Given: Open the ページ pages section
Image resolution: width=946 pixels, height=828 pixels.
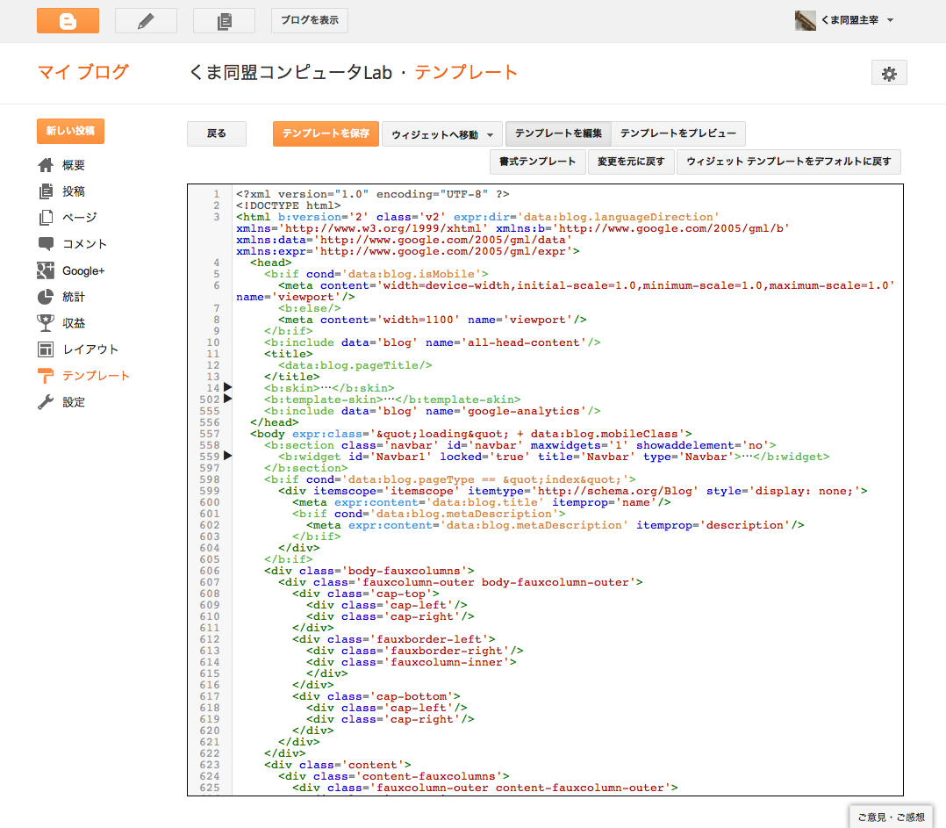Looking at the screenshot, I should click(80, 217).
